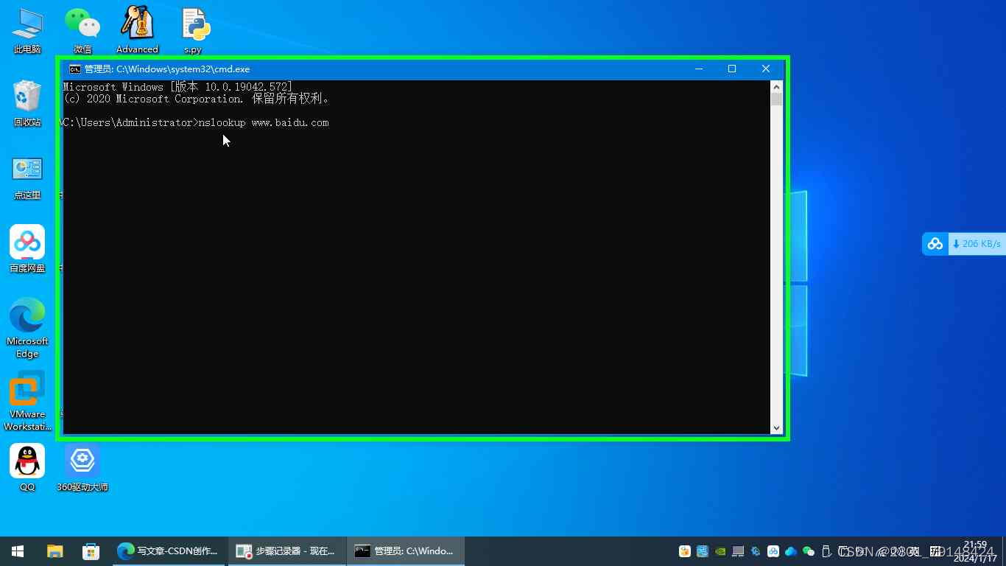The width and height of the screenshot is (1006, 566).
Task: Switch to the 步骤记录器 taskbar window
Action: coord(286,551)
